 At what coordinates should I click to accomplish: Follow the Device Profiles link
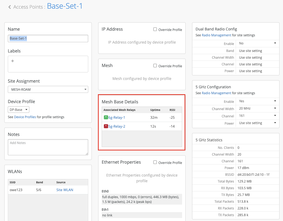point(25,117)
